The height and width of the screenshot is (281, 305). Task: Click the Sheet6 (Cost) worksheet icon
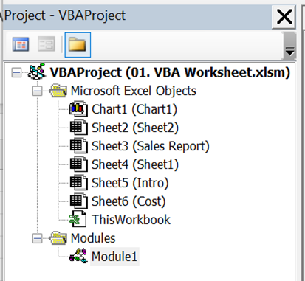pos(78,201)
